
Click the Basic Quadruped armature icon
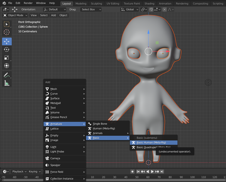coord(133,147)
